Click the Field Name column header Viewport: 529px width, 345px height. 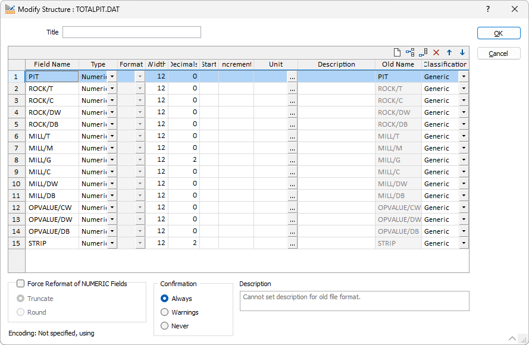pyautogui.click(x=52, y=64)
